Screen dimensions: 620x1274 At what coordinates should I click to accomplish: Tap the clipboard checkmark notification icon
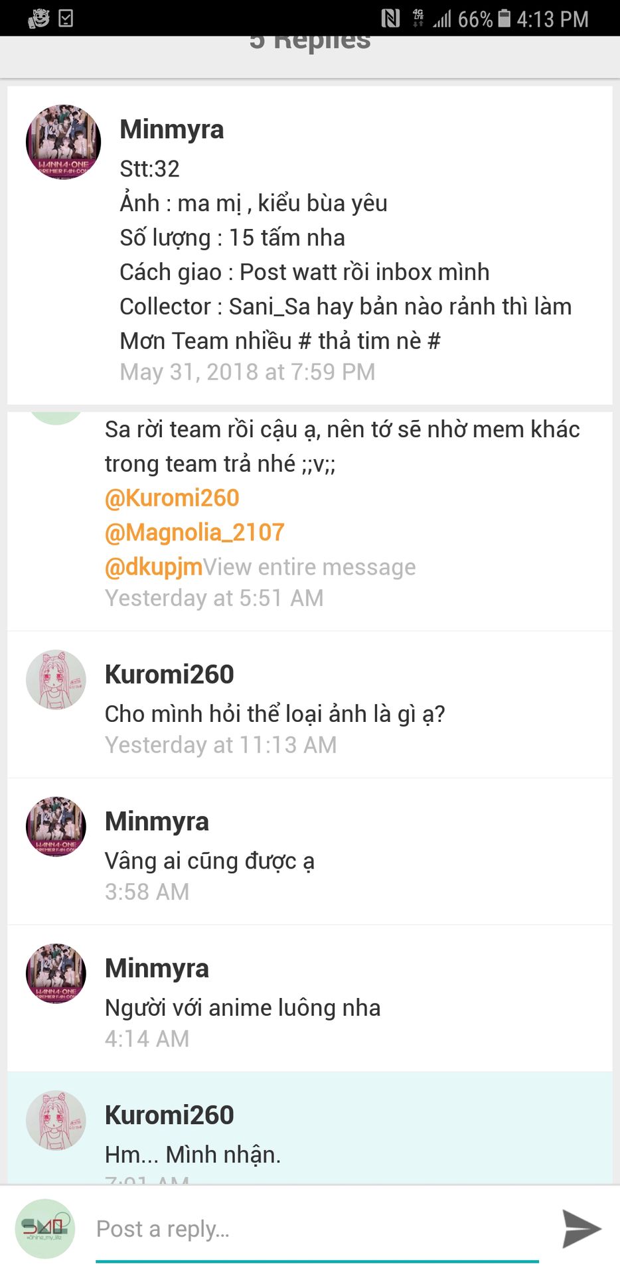click(66, 18)
